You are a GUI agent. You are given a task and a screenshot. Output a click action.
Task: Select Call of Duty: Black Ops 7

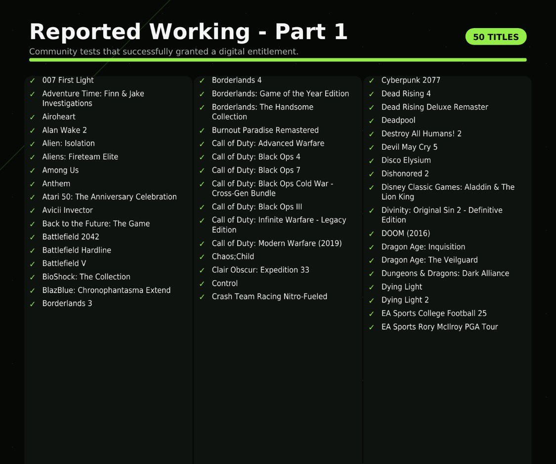point(256,170)
